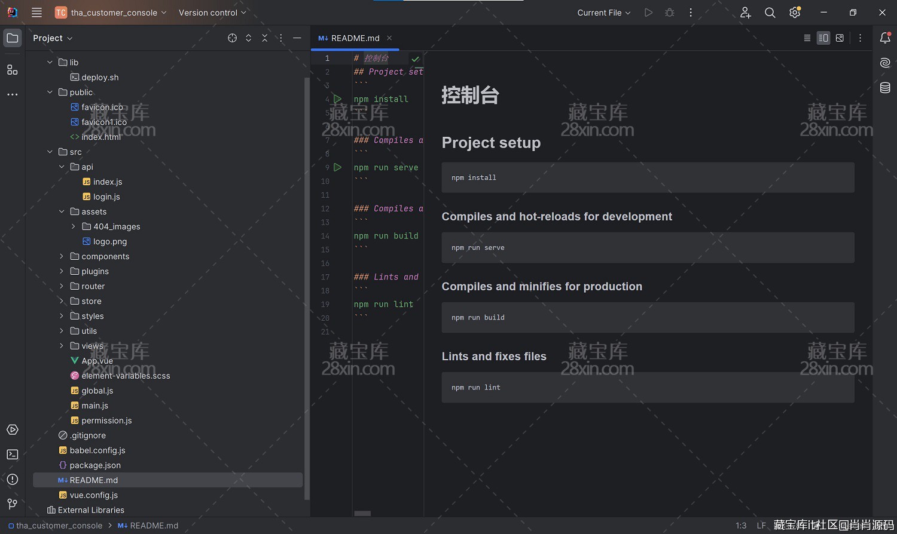
Task: Collapse the public folder
Action: (x=50, y=93)
